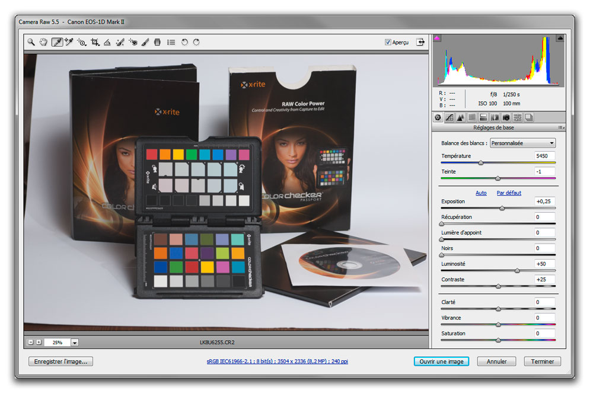Click the Ouvrir une image button
The width and height of the screenshot is (593, 397).
coord(441,361)
